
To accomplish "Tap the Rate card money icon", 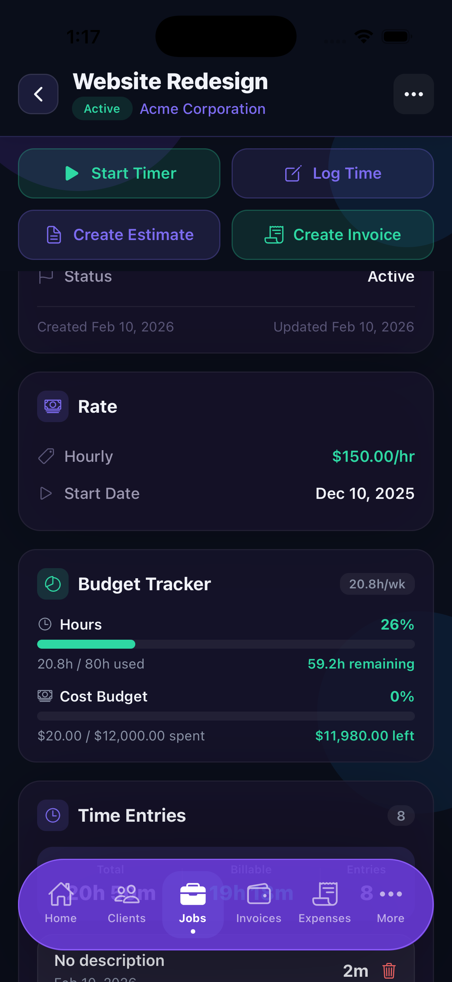I will pyautogui.click(x=53, y=406).
